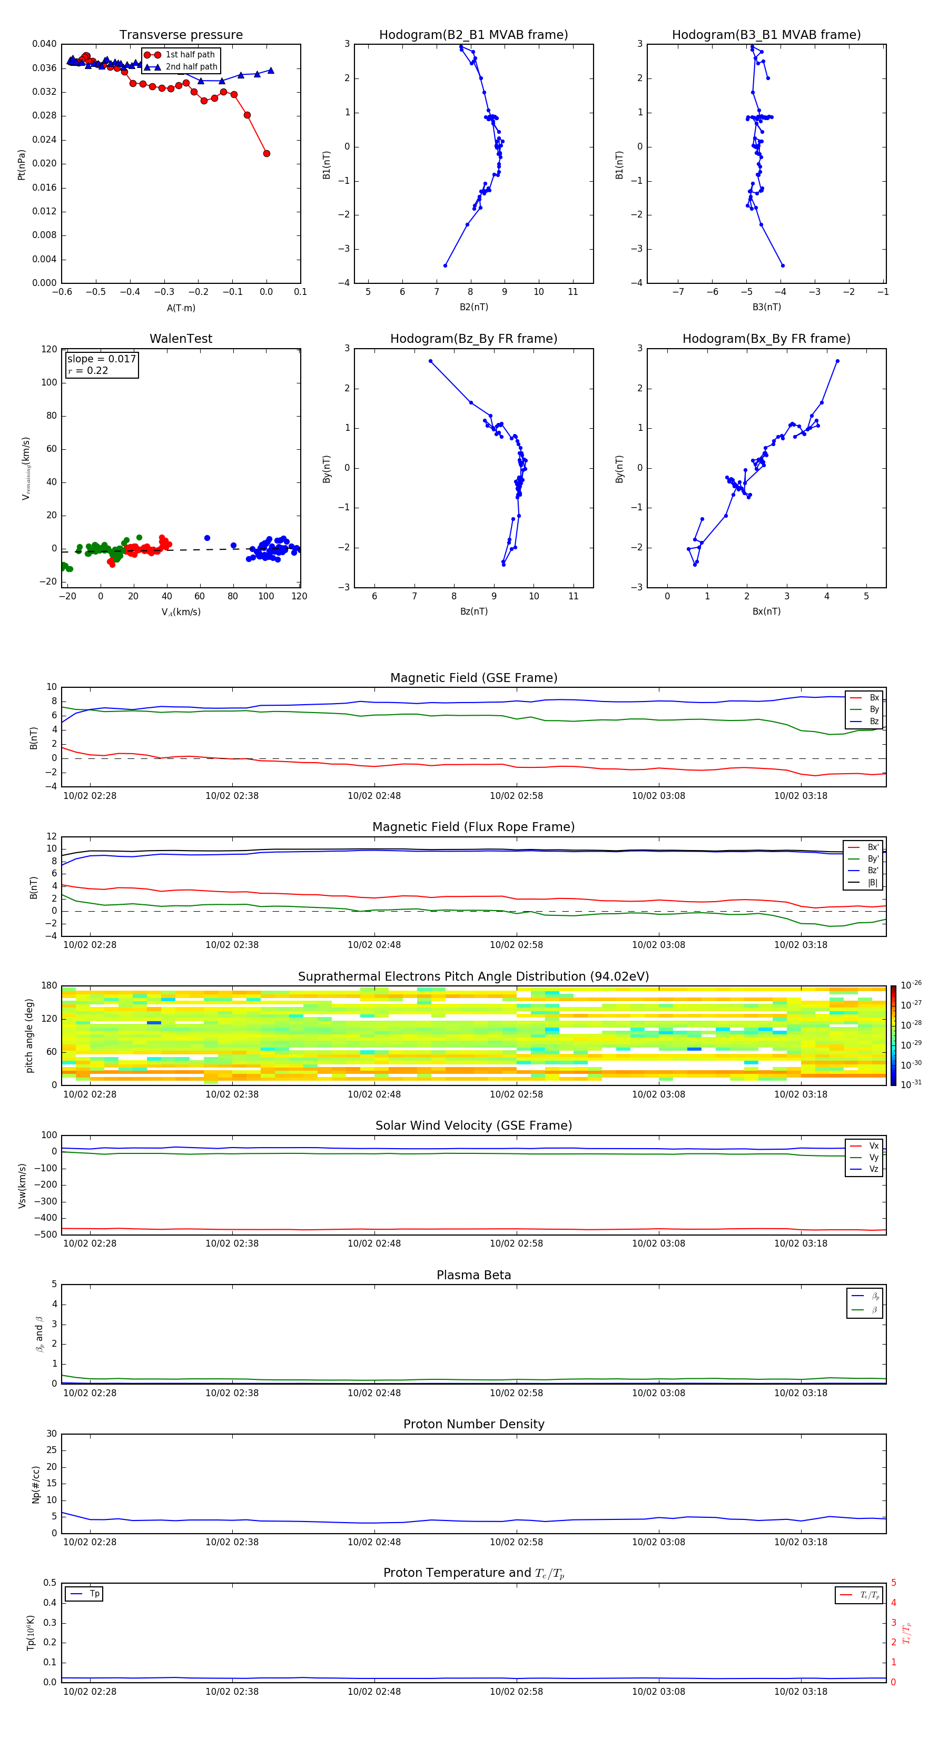Click 'Hodogram(Bx_By FR frame)' title
Viewport: 948px width, 1738px height.
click(766, 339)
